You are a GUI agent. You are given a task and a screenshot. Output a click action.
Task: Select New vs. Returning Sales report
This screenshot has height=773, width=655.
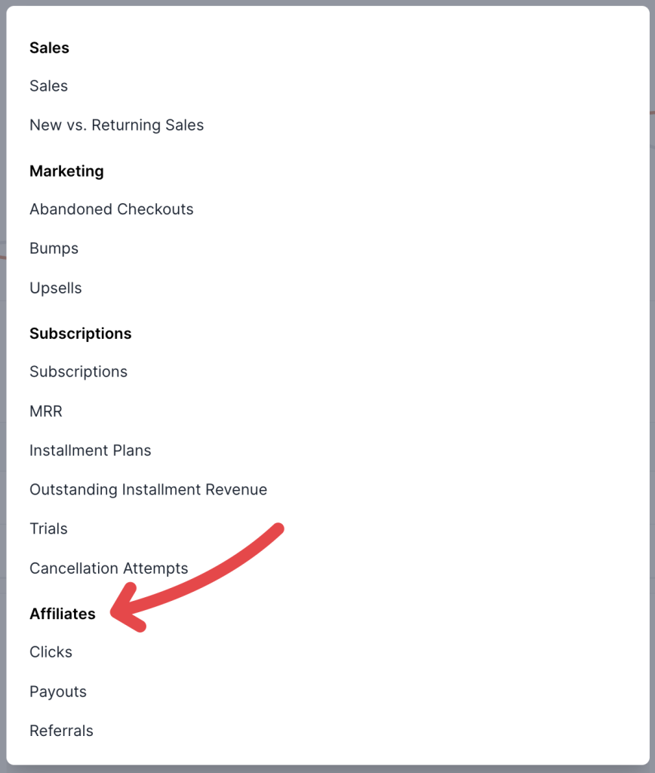click(116, 125)
